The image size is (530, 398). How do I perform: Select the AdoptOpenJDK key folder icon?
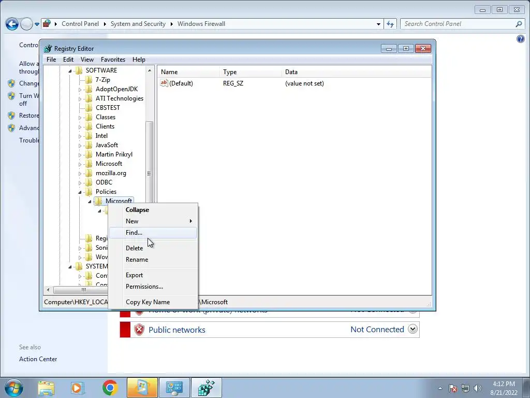(89, 89)
